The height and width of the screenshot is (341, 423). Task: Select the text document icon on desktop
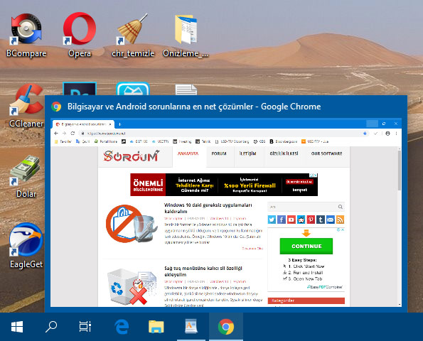coord(186,90)
